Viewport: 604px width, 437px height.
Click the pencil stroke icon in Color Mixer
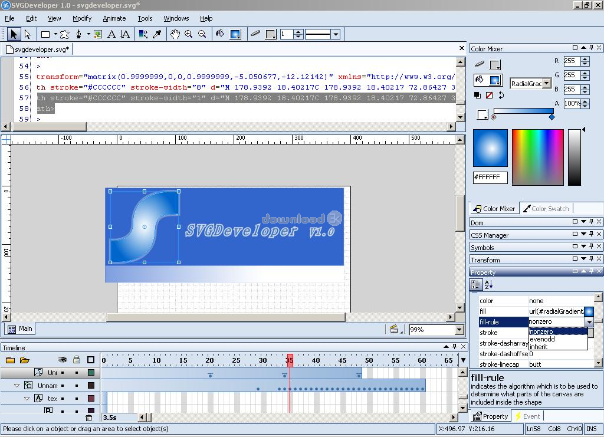pyautogui.click(x=480, y=64)
